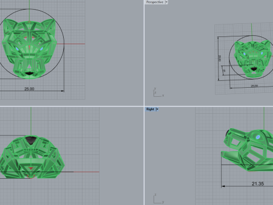The image size is (273, 205).
Task: Click the xyz axis icon in Perspective viewport
Action: click(x=159, y=92)
